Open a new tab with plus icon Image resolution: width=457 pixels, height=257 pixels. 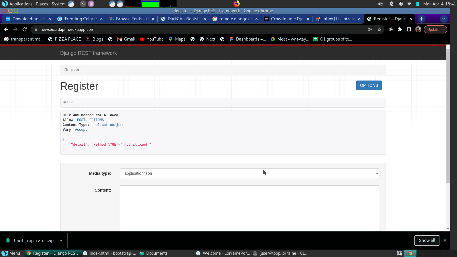[422, 19]
